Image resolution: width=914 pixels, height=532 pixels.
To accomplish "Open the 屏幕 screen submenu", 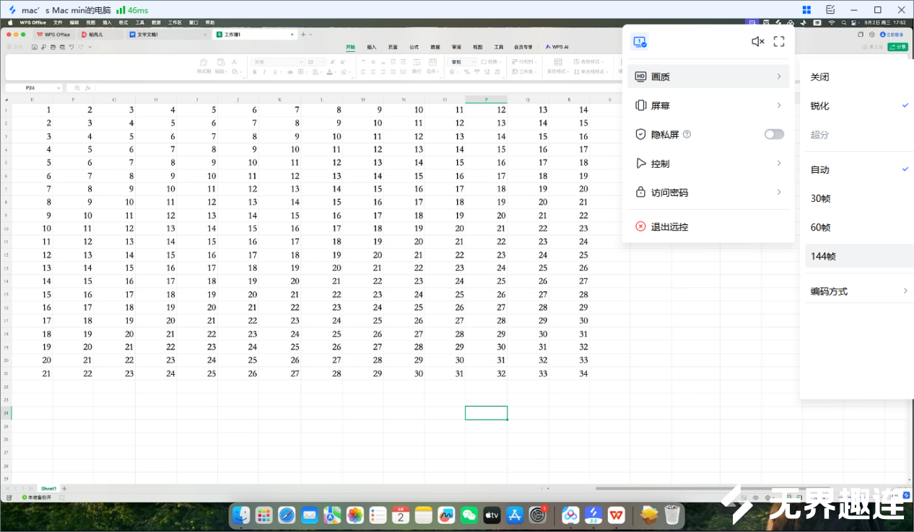I will [708, 105].
